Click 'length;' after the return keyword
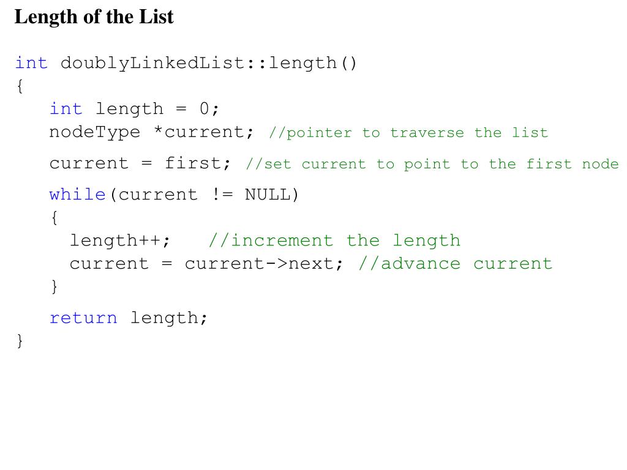 (x=169, y=318)
